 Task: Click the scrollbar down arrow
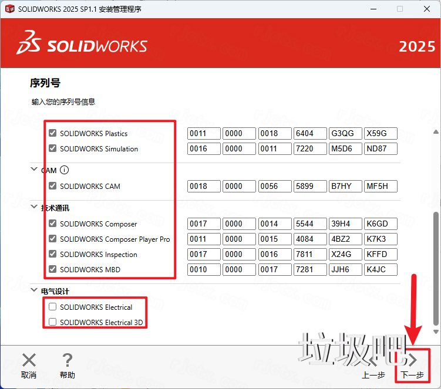click(x=436, y=332)
